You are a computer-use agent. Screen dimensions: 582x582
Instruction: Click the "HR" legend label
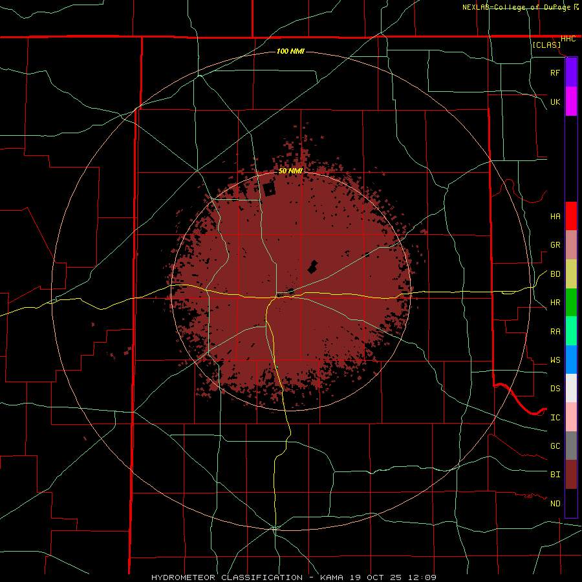pos(555,303)
